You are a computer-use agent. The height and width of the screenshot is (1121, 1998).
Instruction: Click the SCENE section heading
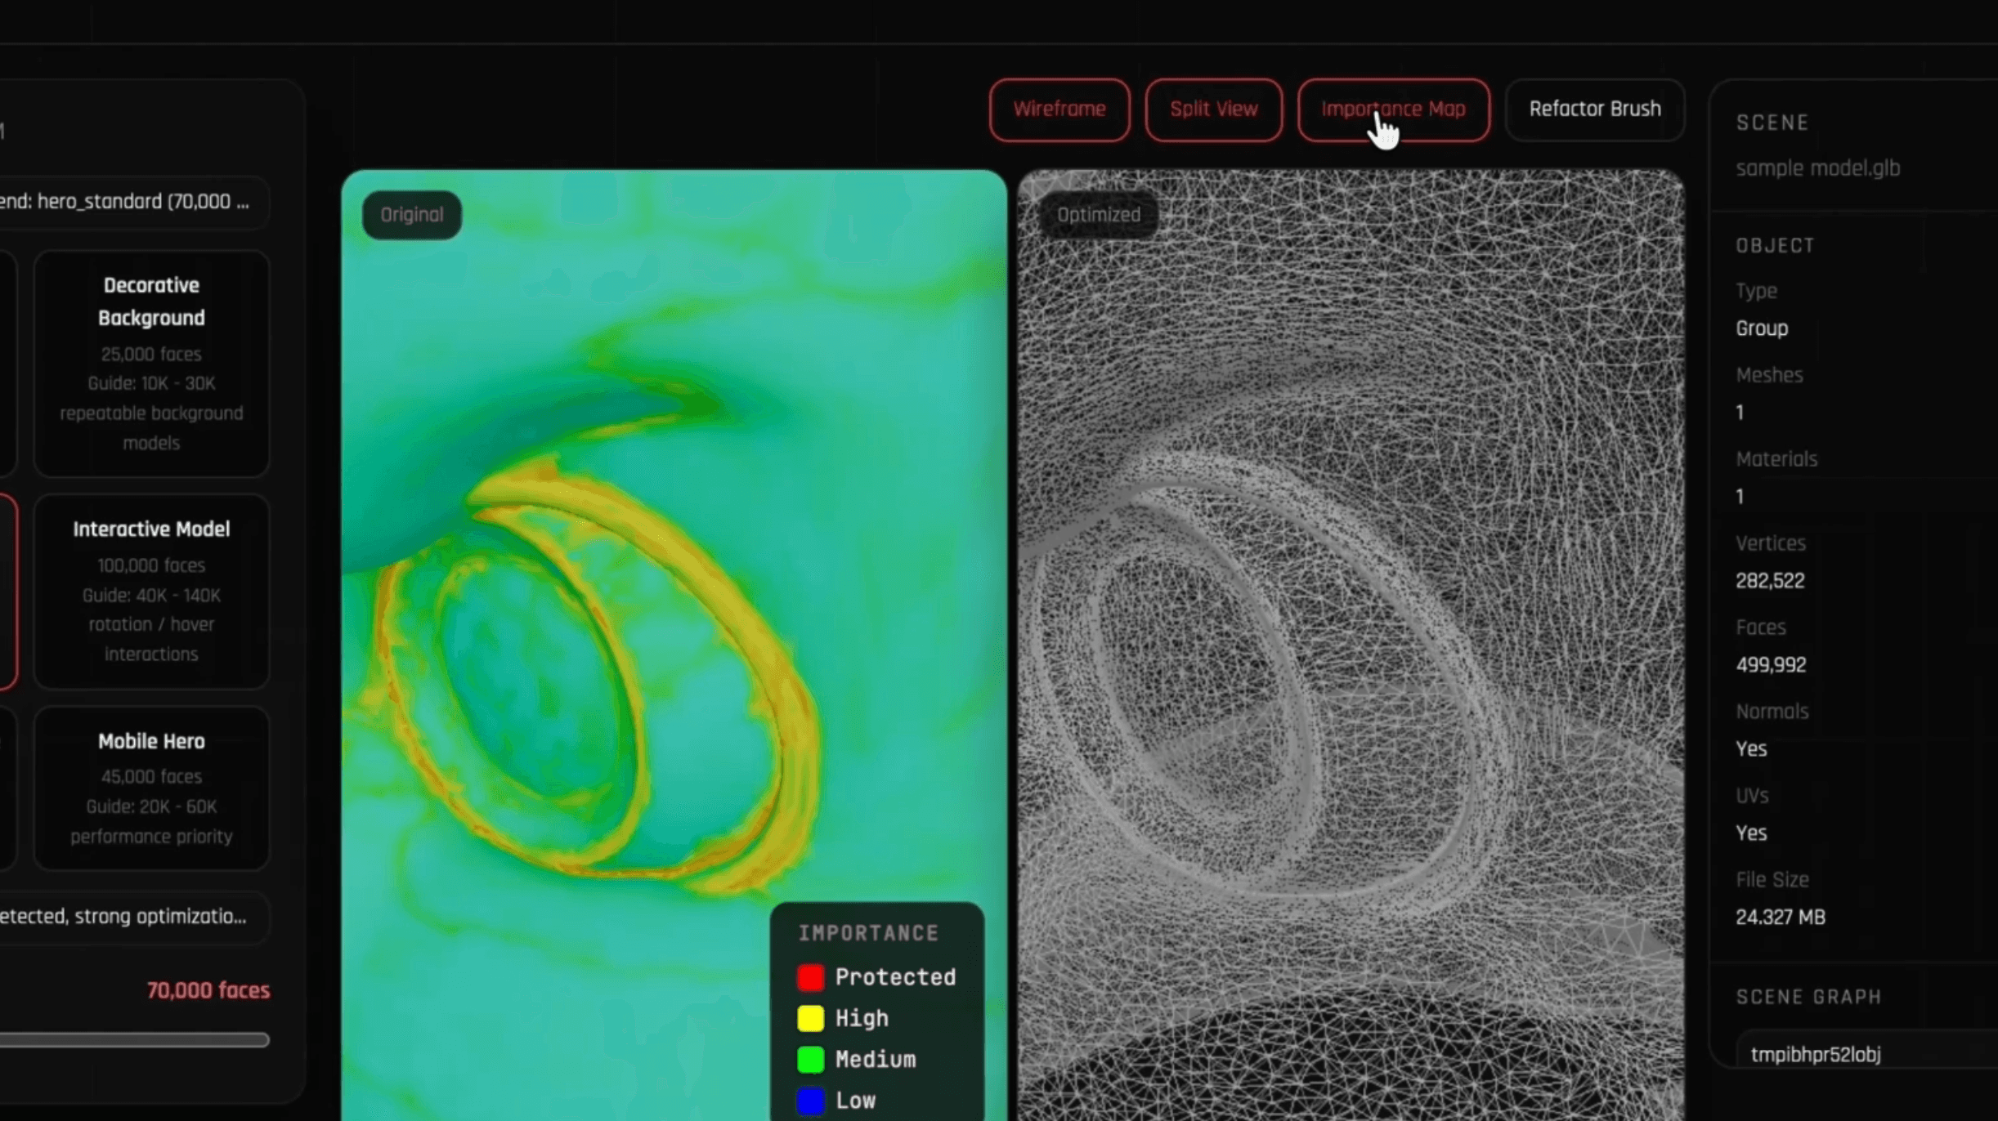click(x=1772, y=123)
